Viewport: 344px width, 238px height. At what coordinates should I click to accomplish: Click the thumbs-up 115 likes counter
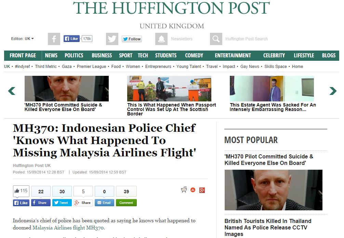tap(21, 191)
